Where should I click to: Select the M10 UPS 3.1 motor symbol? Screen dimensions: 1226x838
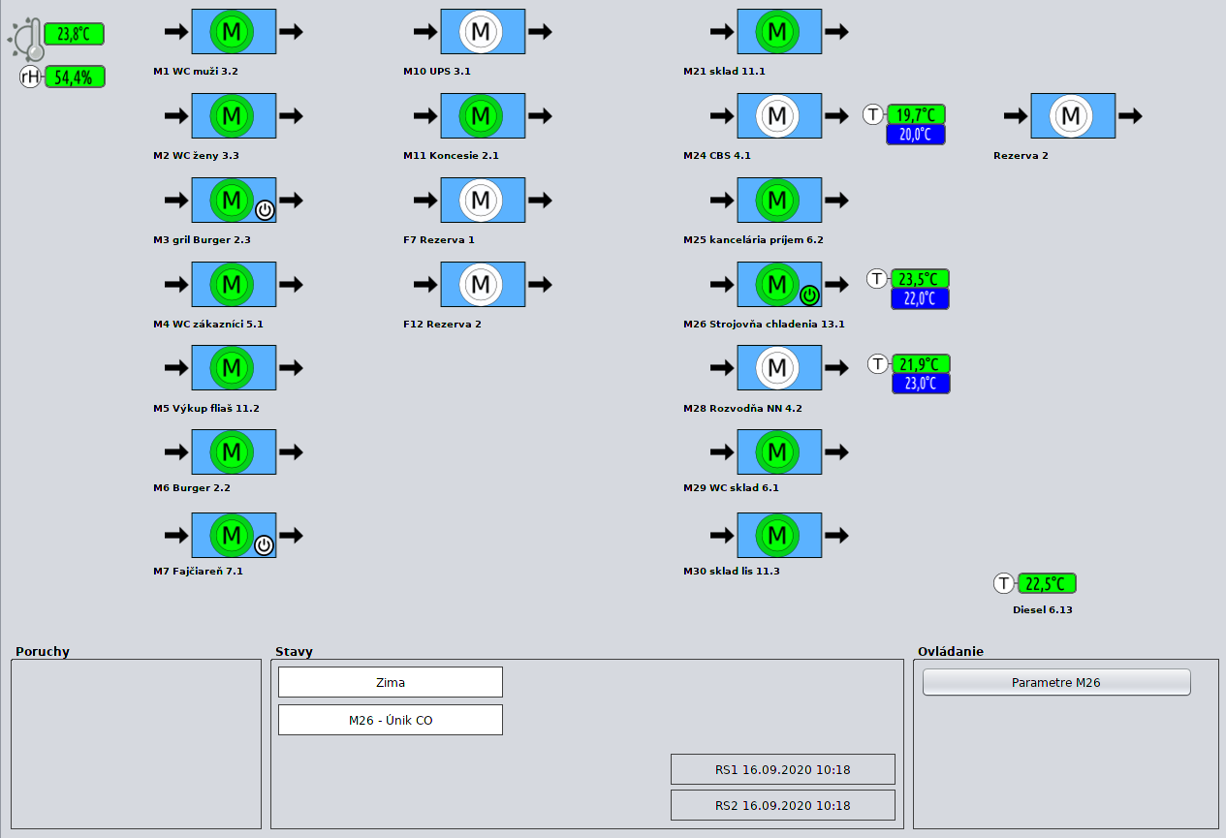(x=481, y=32)
